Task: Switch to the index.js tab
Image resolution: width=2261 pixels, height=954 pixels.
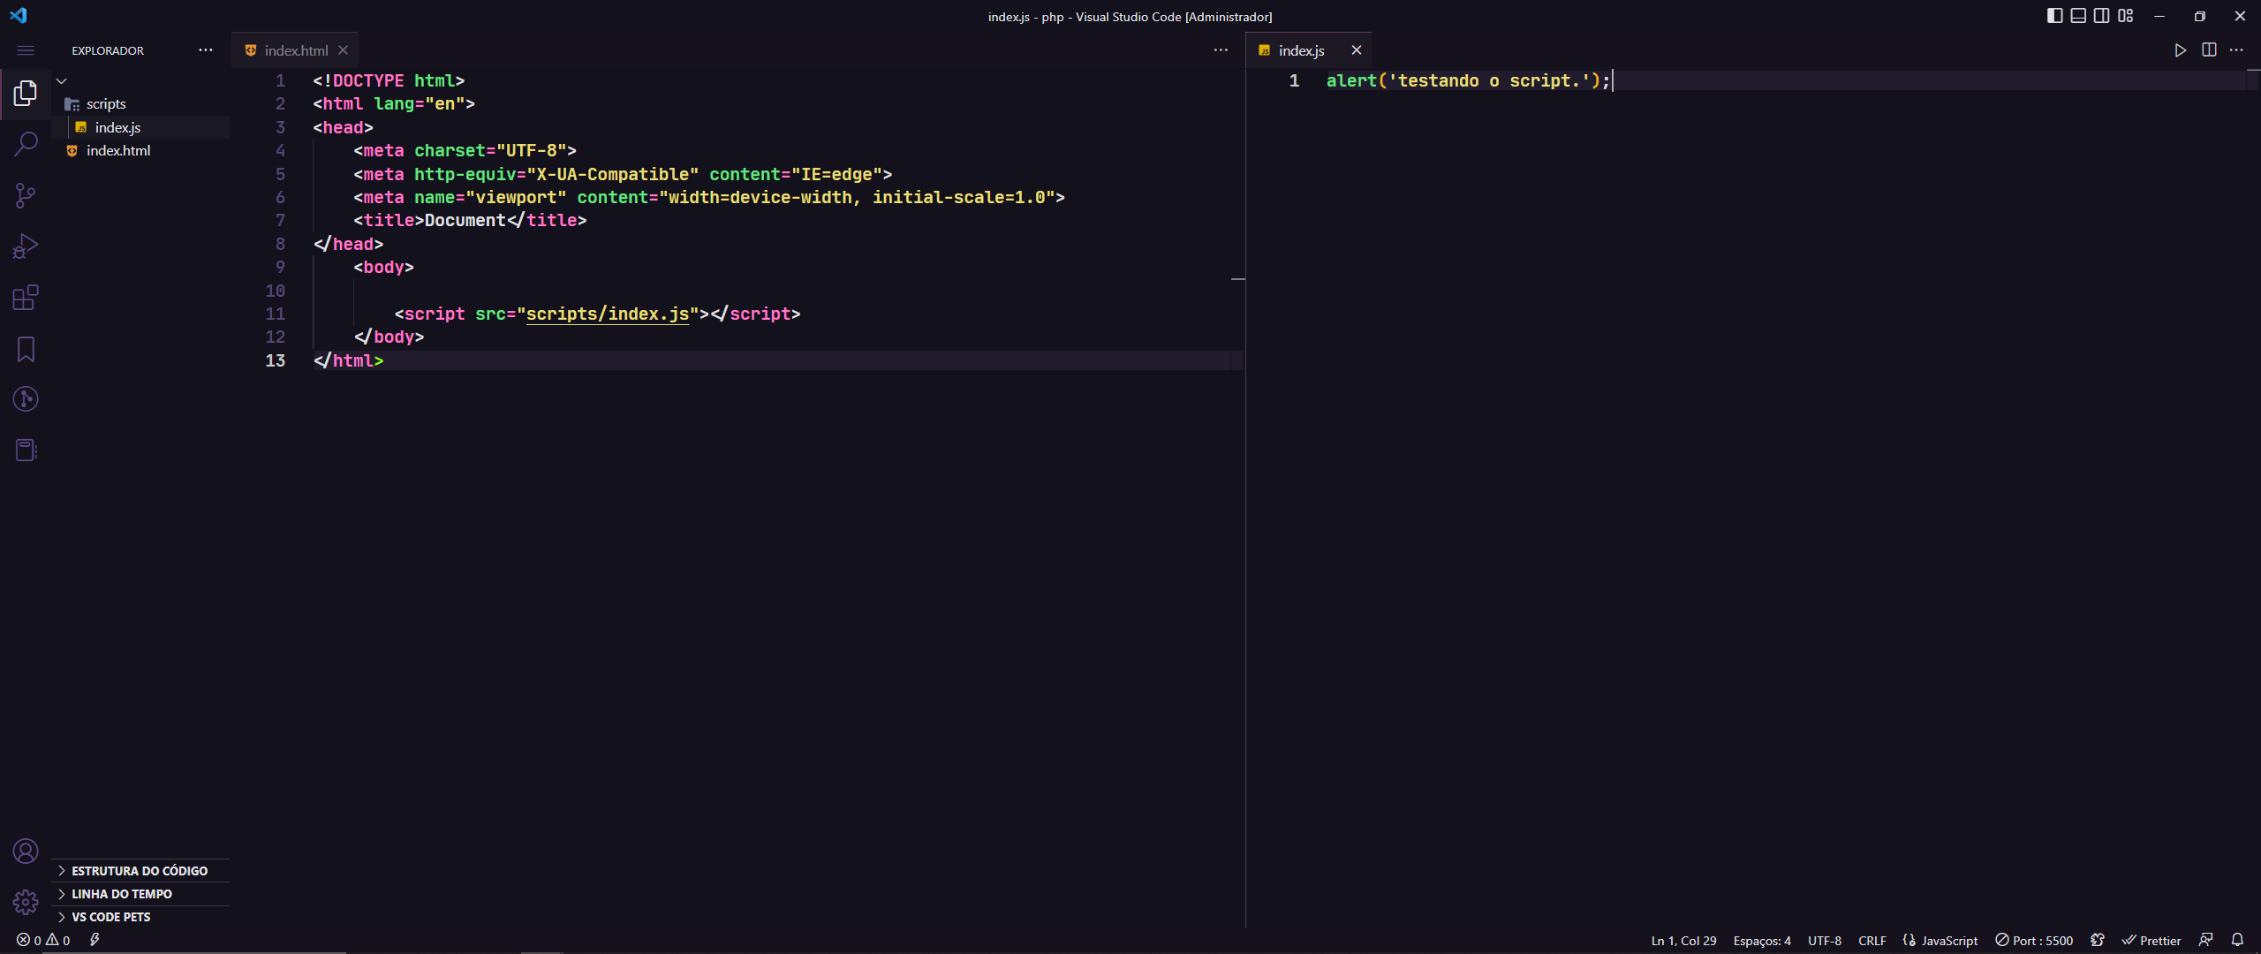Action: tap(1301, 50)
